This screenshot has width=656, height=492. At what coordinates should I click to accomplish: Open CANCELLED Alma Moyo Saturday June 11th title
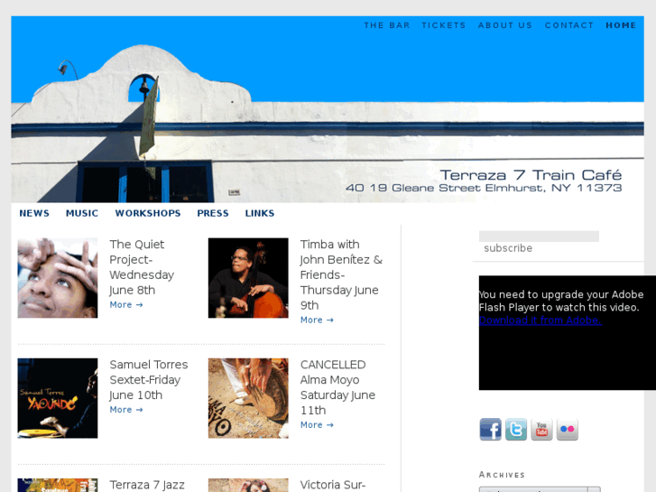tap(337, 387)
